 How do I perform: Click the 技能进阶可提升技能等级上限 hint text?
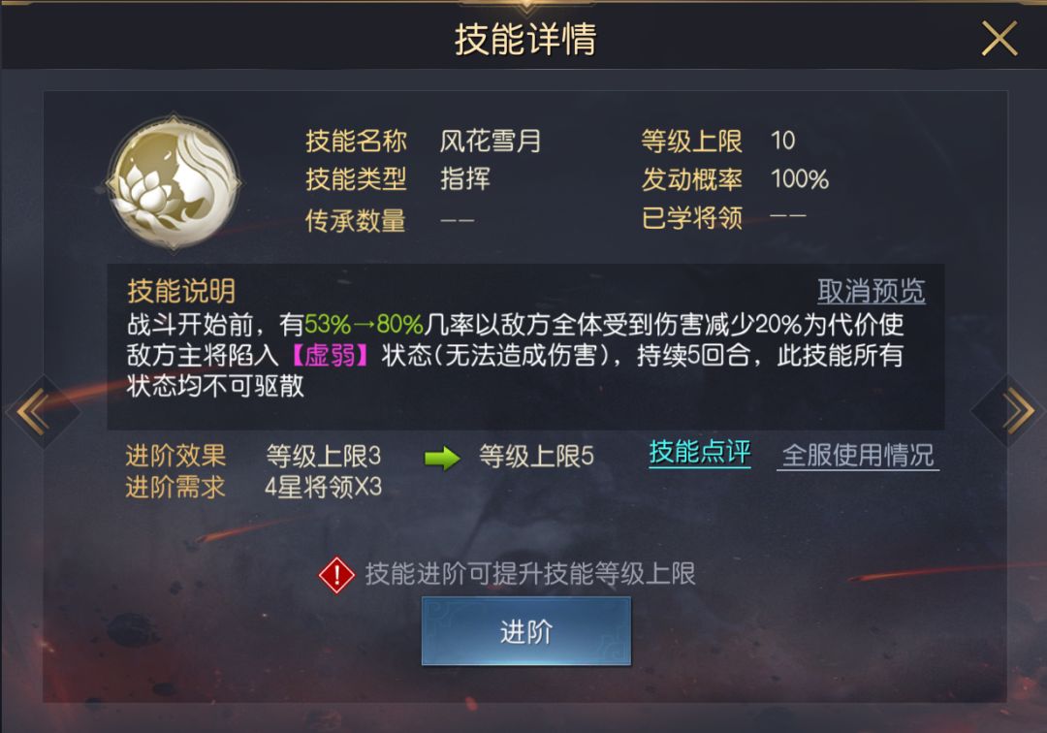(530, 574)
